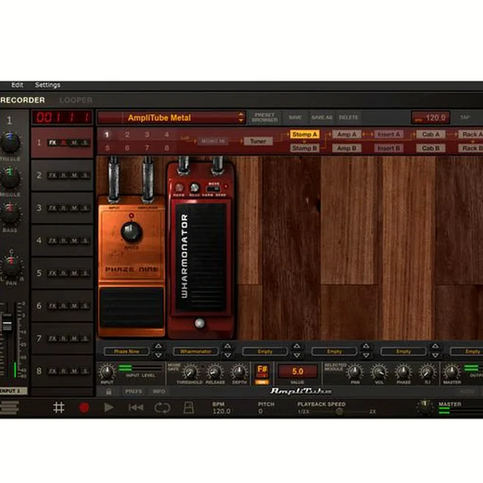
Task: Open the MONO IN input routing selector
Action: click(x=213, y=142)
